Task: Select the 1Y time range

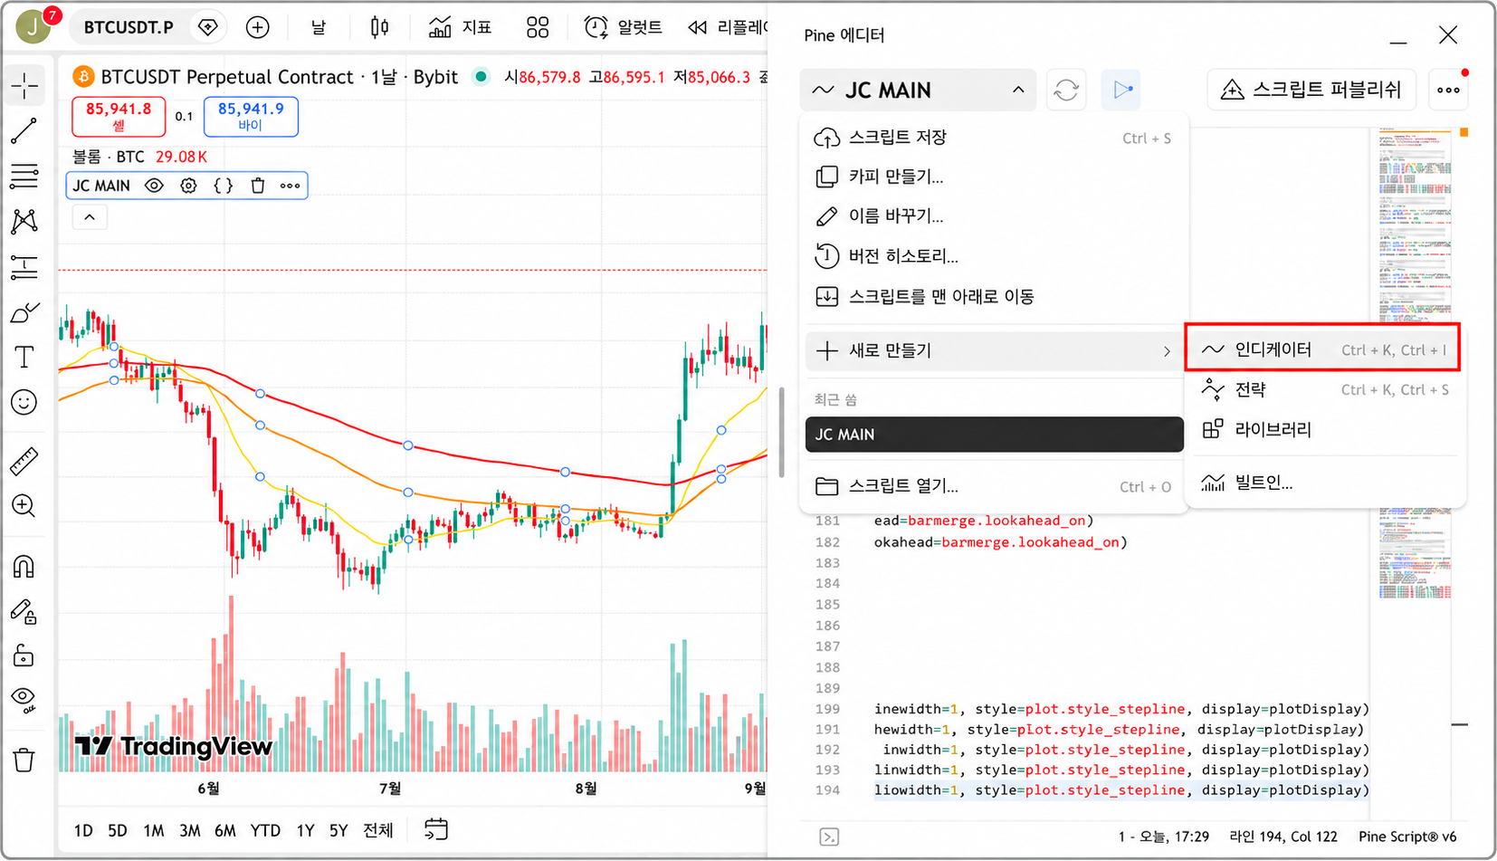Action: pos(305,830)
